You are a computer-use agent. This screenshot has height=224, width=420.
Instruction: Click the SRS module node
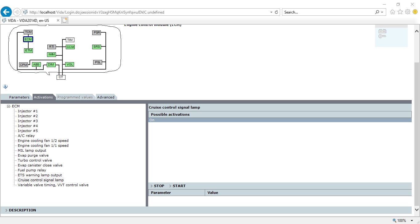[97, 47]
